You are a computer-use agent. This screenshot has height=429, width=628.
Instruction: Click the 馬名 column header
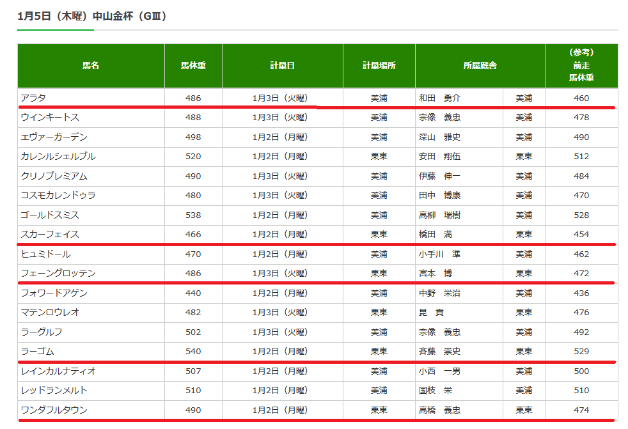pos(91,66)
